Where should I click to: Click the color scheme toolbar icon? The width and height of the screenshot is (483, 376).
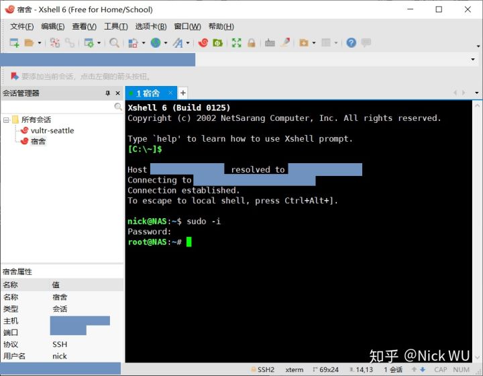133,43
